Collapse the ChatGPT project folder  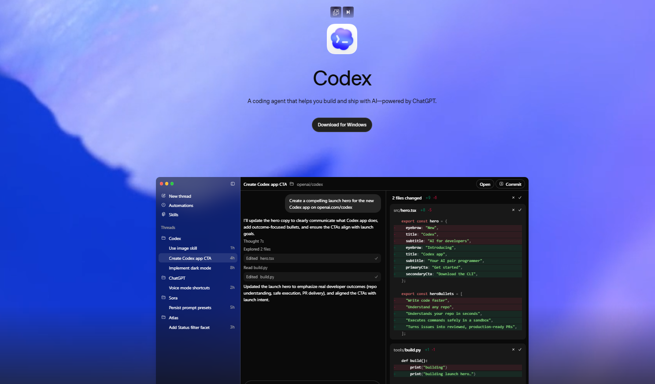163,278
